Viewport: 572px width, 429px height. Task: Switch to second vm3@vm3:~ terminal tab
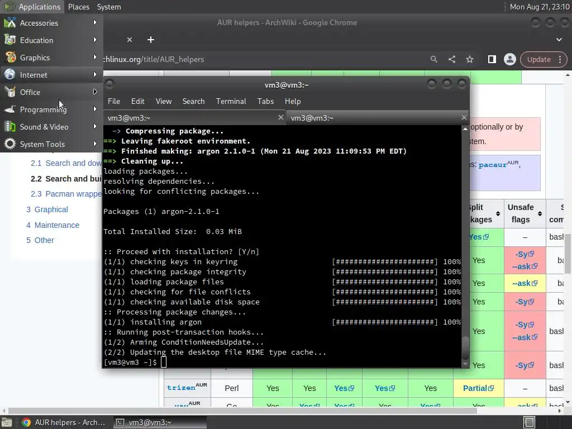click(378, 117)
